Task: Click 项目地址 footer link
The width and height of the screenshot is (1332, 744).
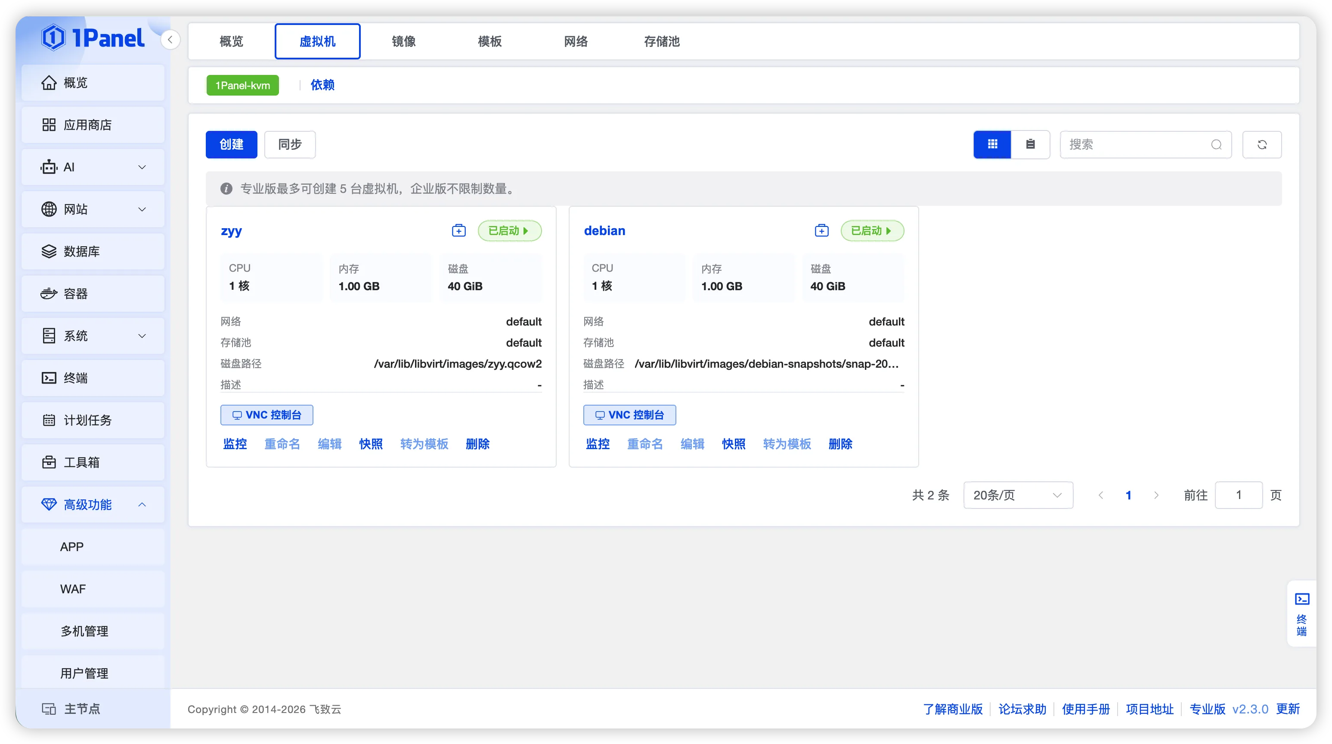Action: click(x=1149, y=710)
